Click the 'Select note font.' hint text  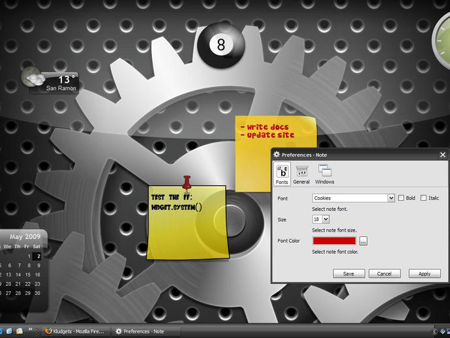330,209
